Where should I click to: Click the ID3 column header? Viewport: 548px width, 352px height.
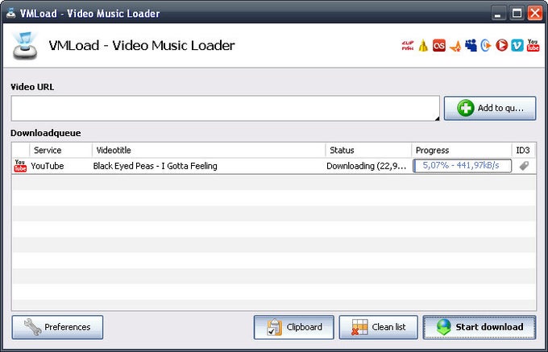[x=523, y=151]
